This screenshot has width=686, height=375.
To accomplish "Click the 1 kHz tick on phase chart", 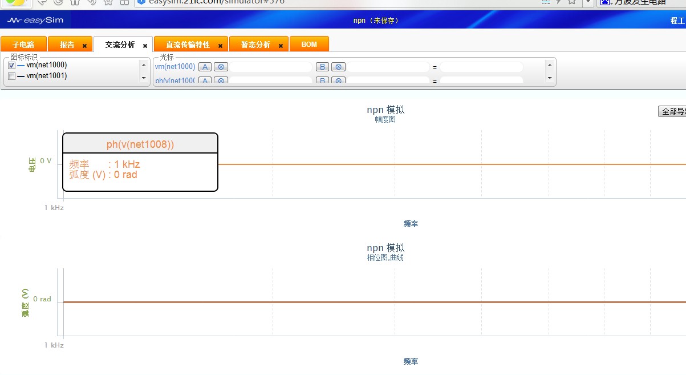I will (54, 345).
